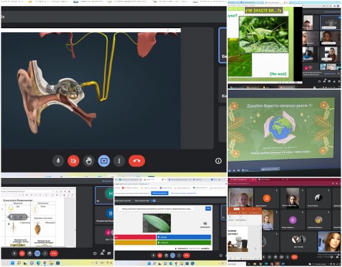Viewport: 342px width, 267px height.
Task: Switch to Meet tab in participant grid browser window
Action: 242,179
